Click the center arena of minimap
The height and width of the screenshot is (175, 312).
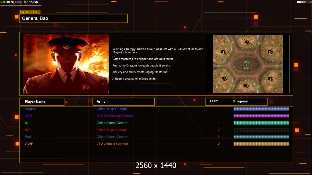pyautogui.click(x=246, y=65)
